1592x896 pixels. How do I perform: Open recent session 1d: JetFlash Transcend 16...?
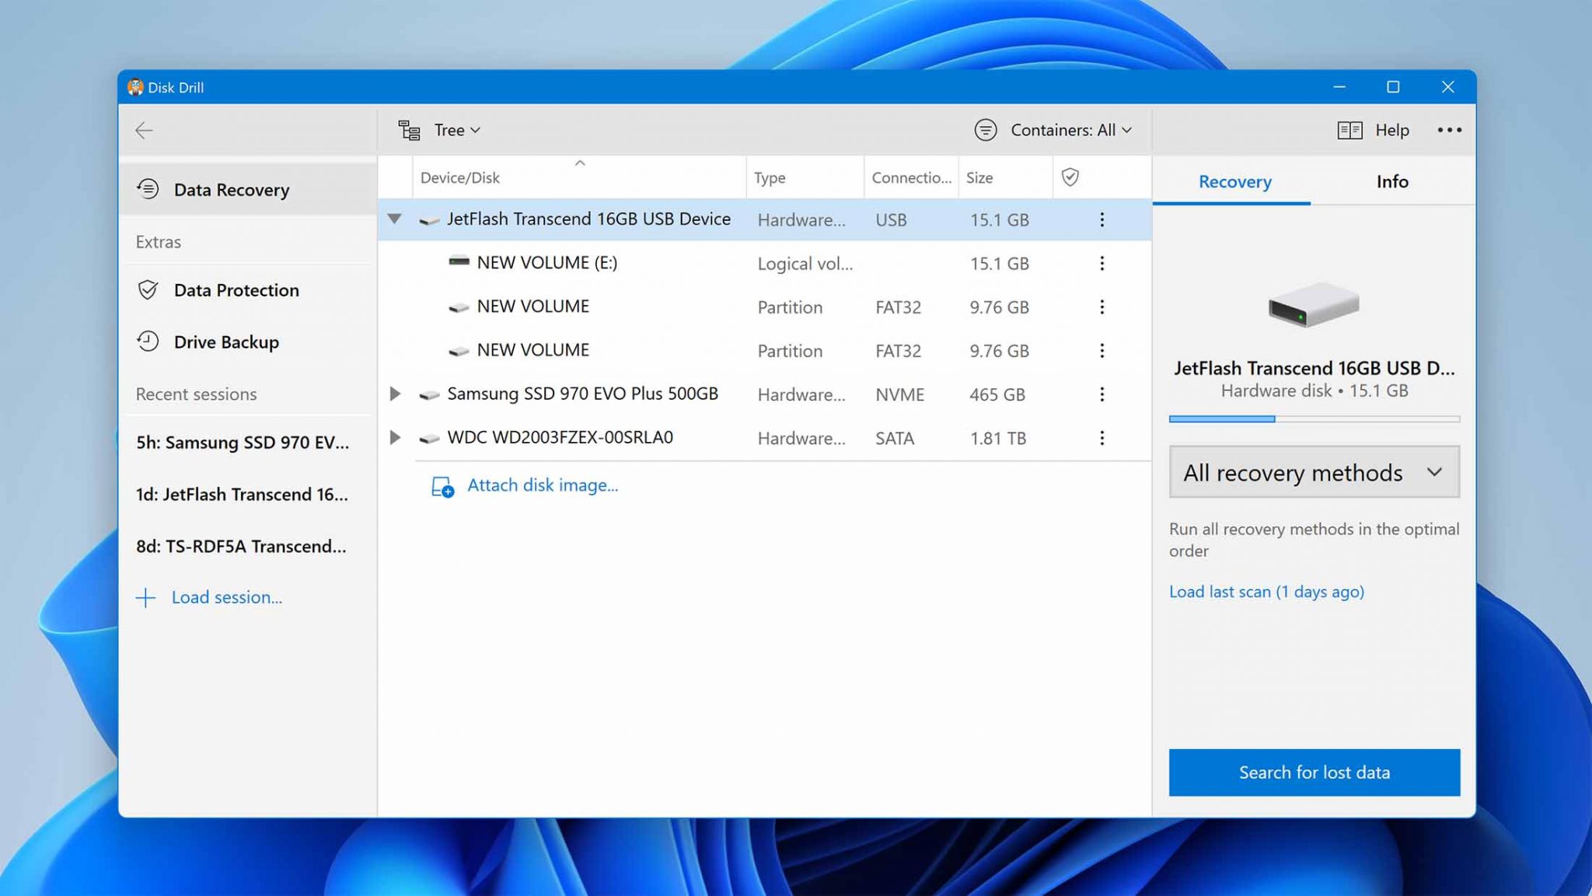[243, 495]
